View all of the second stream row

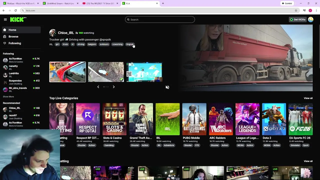pyautogui.click(x=308, y=161)
